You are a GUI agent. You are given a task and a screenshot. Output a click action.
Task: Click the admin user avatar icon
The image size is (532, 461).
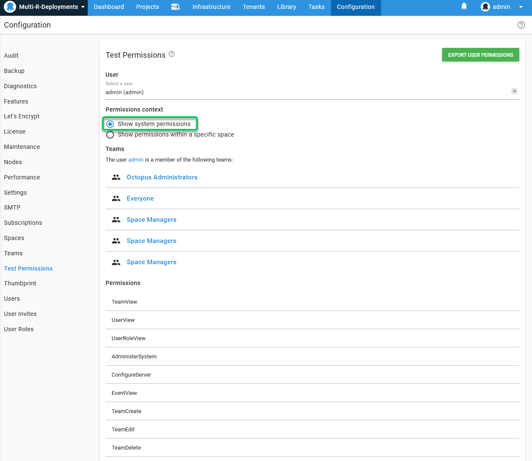tap(485, 7)
